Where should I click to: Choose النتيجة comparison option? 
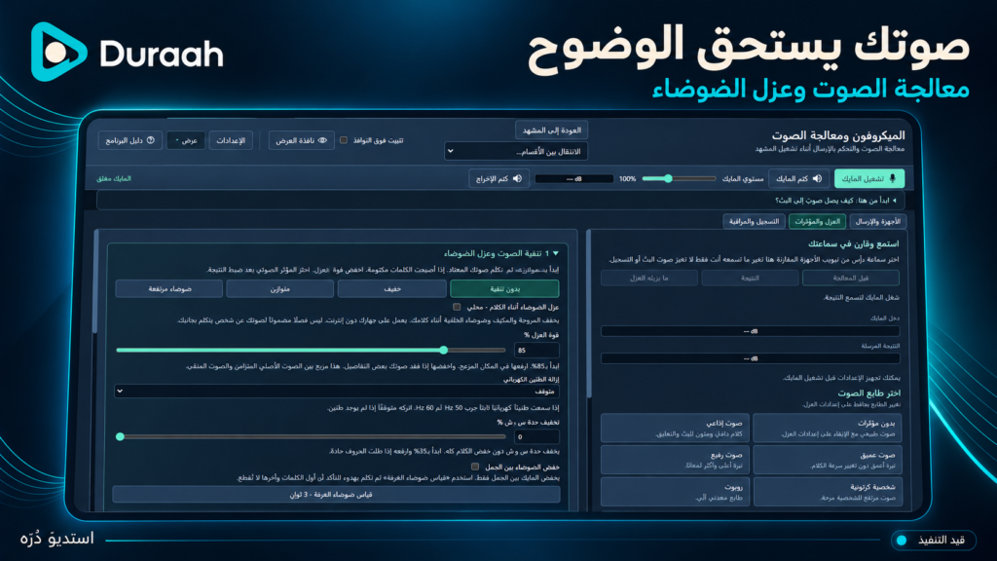click(750, 278)
